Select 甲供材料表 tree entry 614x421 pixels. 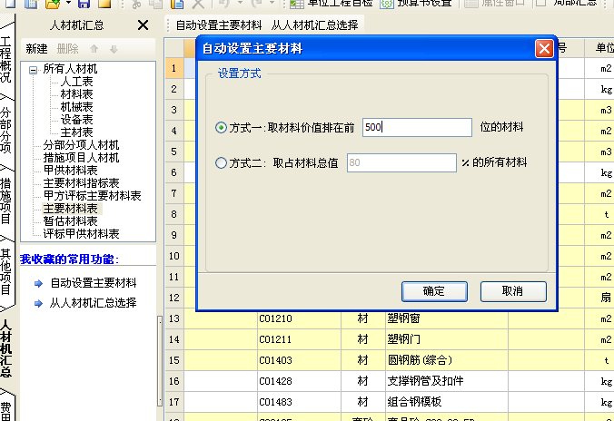[x=71, y=171]
